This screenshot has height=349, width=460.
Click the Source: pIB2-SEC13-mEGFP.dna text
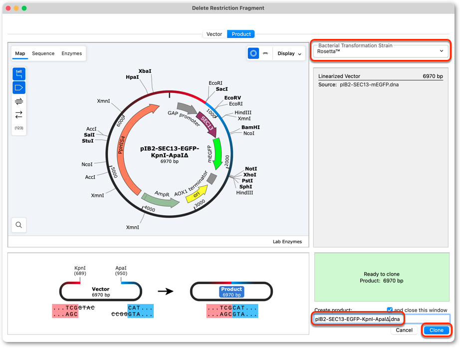pyautogui.click(x=359, y=84)
